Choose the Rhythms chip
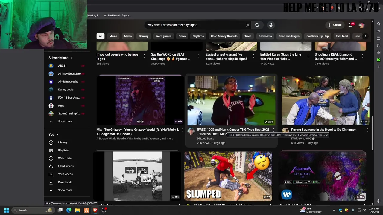 pyautogui.click(x=198, y=36)
